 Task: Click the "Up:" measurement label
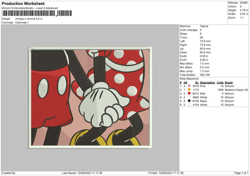pyautogui.click(x=182, y=49)
